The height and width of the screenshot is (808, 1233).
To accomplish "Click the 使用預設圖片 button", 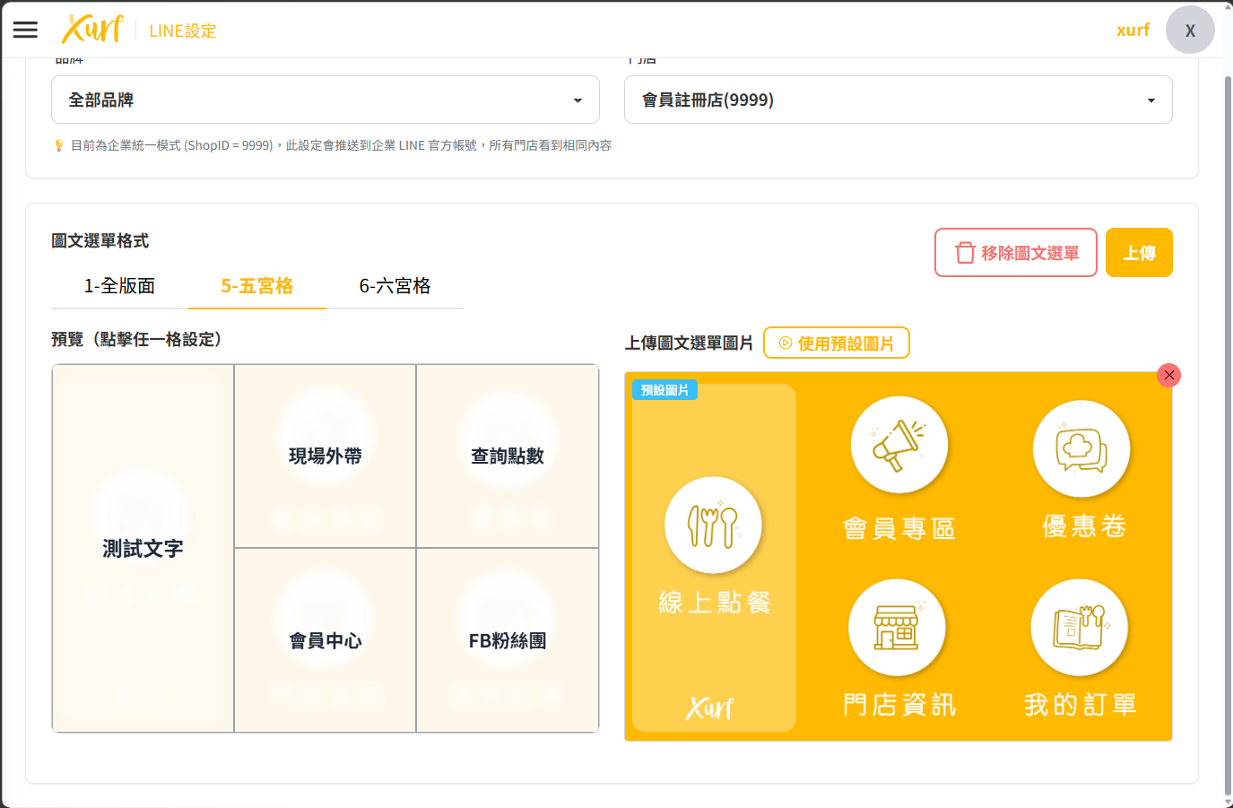I will click(x=837, y=343).
